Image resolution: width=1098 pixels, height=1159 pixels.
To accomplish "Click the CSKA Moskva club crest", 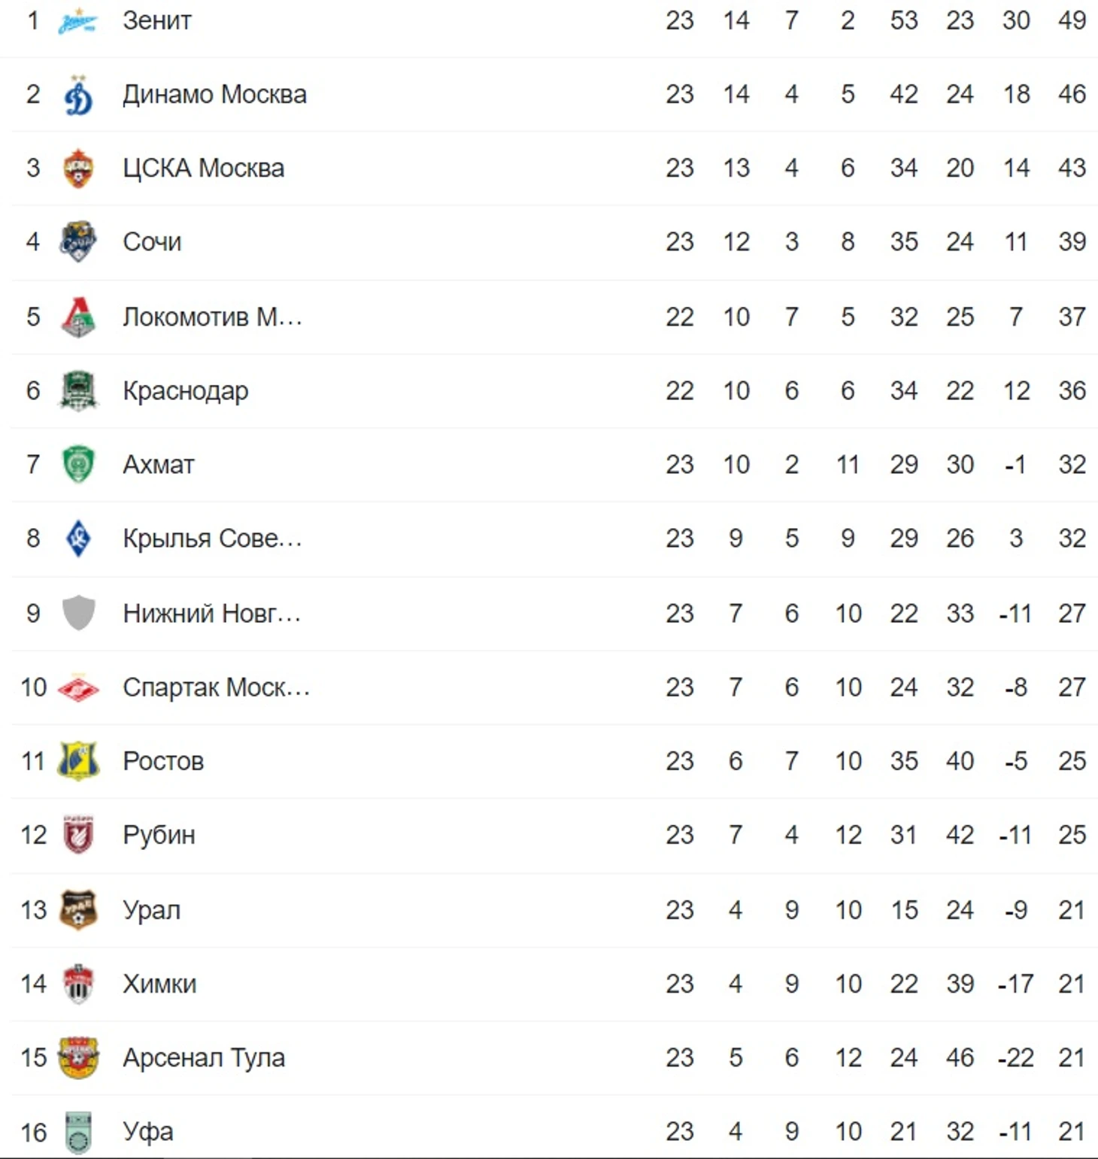I will (78, 168).
